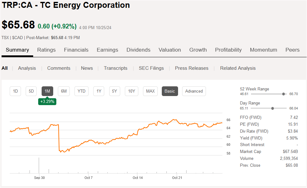
Task: Open the News feed
Action: [87, 68]
